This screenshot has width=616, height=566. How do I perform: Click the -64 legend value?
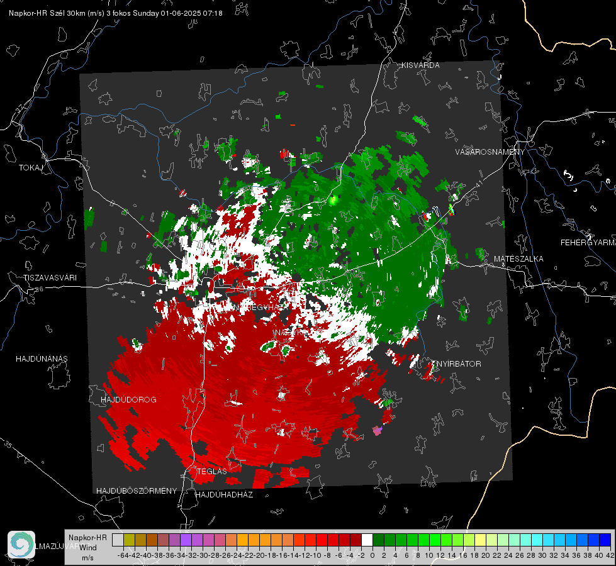123,555
